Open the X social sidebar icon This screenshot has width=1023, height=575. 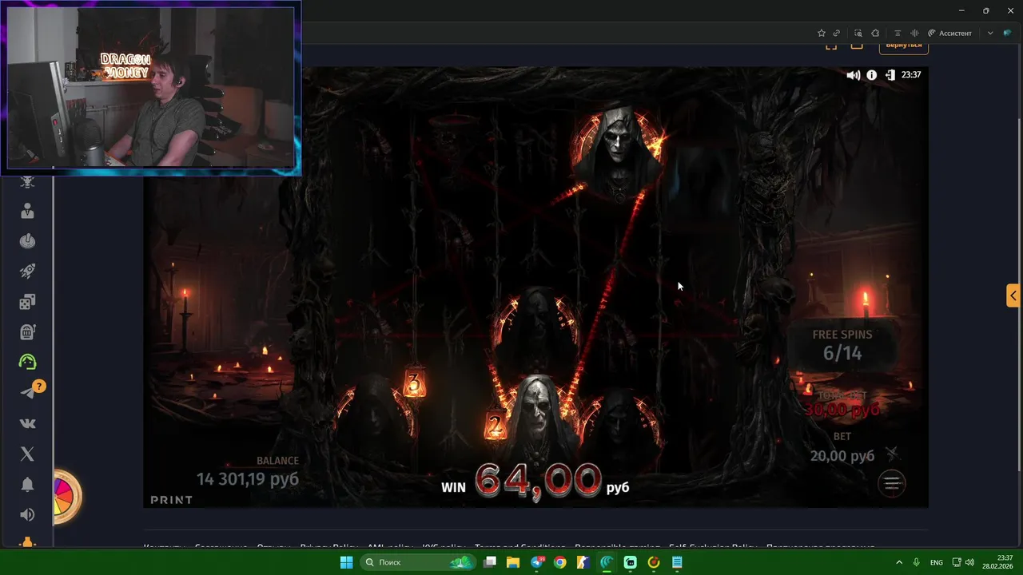pos(27,454)
